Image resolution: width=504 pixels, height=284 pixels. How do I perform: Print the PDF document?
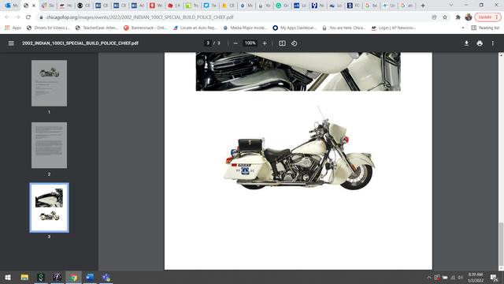coord(480,43)
